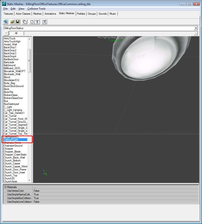Select Bloodstain512 in the mesh list

[x=12, y=80]
